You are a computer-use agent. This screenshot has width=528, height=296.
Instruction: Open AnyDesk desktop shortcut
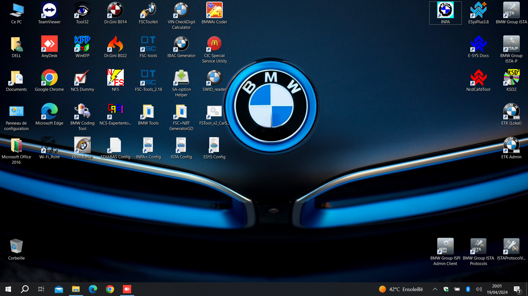click(x=49, y=47)
